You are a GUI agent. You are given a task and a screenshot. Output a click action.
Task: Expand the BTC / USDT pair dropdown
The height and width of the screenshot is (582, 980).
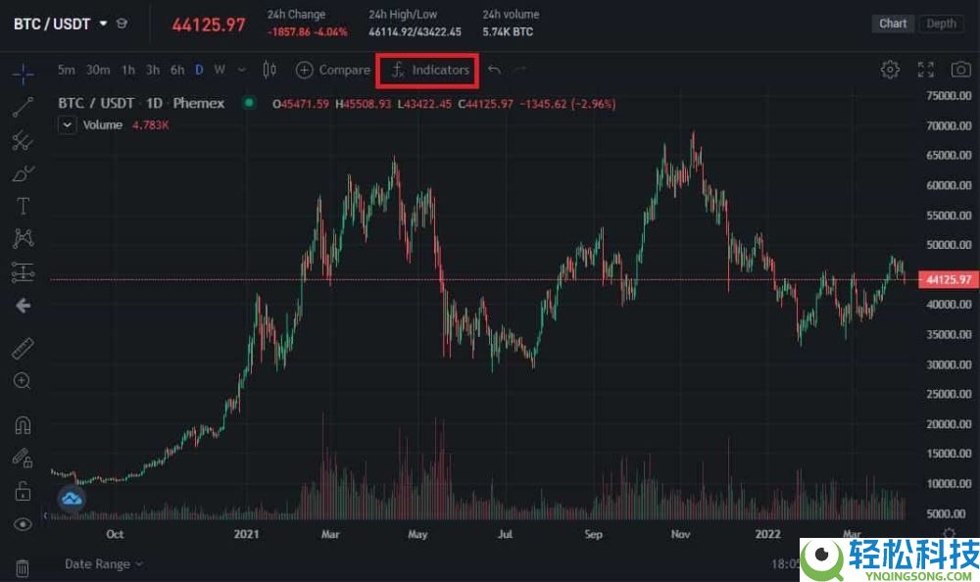click(x=103, y=24)
